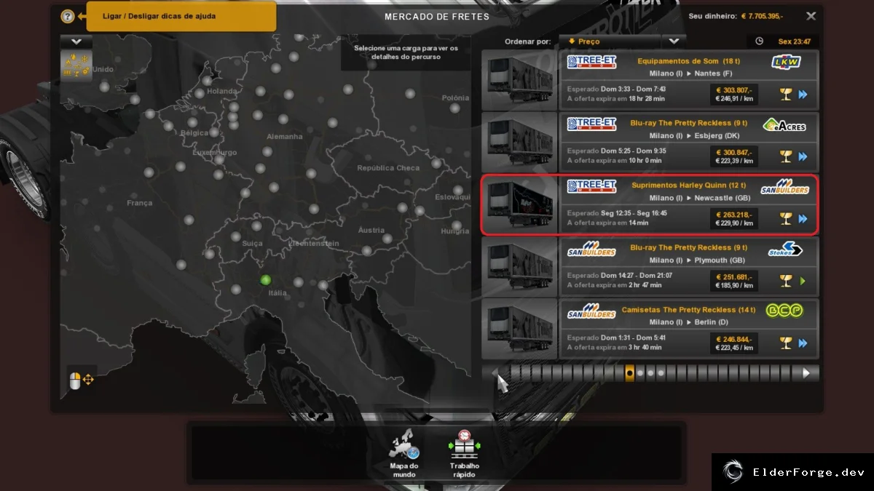Click the trophy icon in the Newcastle job row
The image size is (874, 491).
pos(786,218)
